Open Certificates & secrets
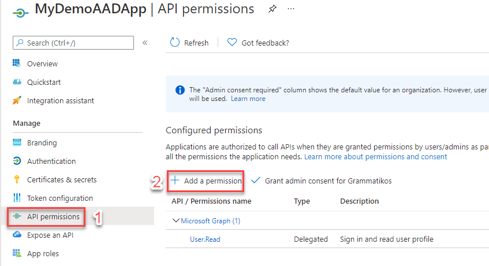Image resolution: width=489 pixels, height=266 pixels. click(x=62, y=179)
